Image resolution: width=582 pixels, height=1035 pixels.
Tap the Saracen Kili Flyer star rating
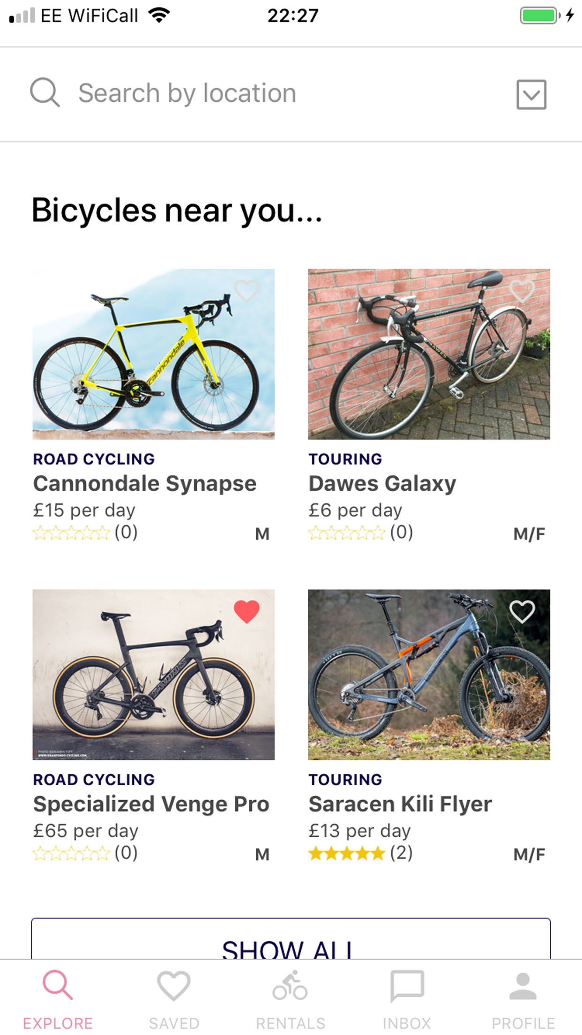pos(347,854)
